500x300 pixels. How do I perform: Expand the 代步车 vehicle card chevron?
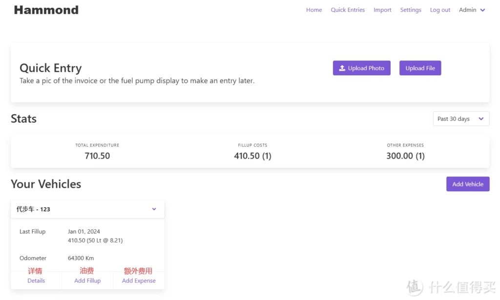154,209
